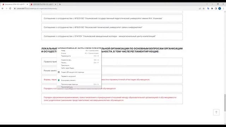Toggle the browser side panel icon

(216, 8)
